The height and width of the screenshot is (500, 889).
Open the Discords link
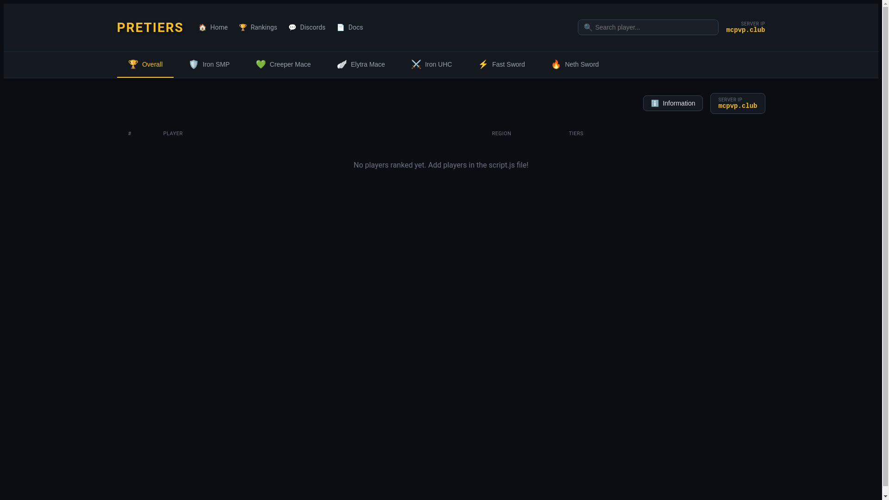[307, 28]
